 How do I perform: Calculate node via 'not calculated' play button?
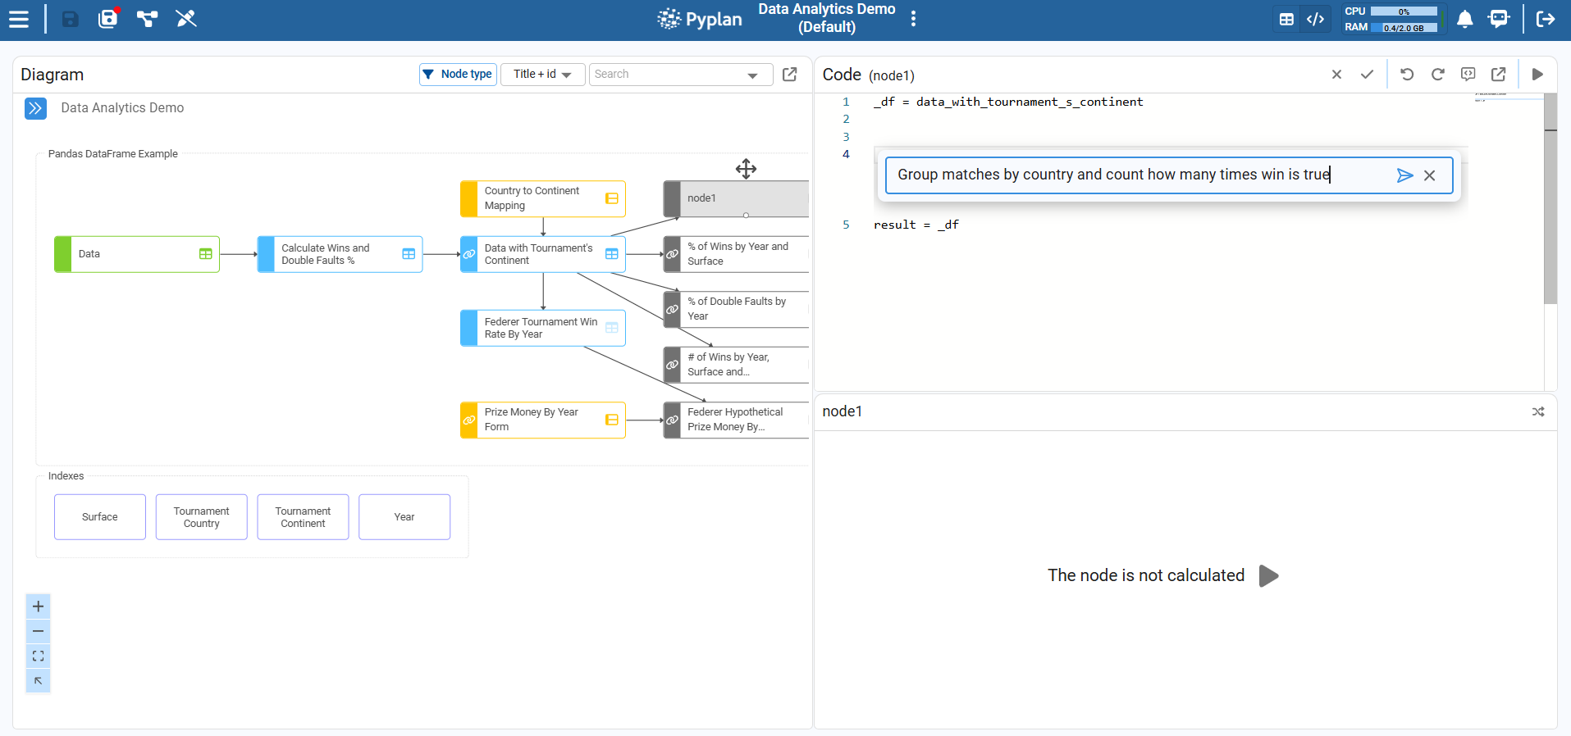point(1268,575)
